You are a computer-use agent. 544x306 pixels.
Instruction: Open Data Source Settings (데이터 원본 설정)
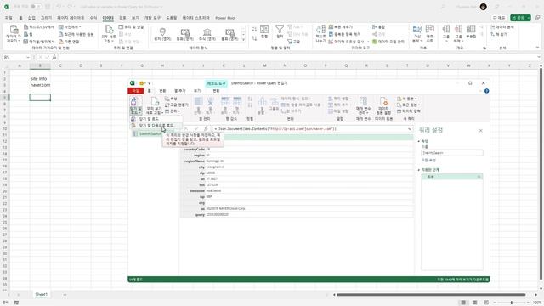point(383,106)
